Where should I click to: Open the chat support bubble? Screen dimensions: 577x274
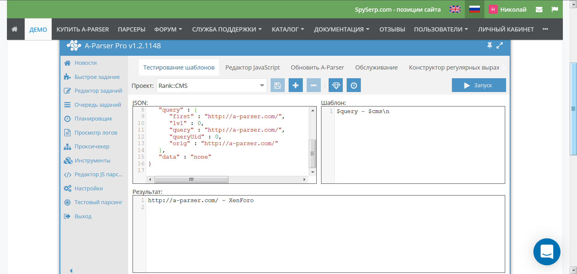[546, 252]
